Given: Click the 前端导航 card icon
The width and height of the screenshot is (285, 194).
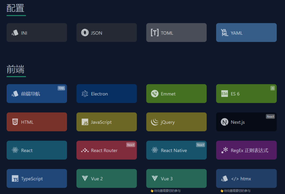Looking at the screenshot, I should pos(15,94).
